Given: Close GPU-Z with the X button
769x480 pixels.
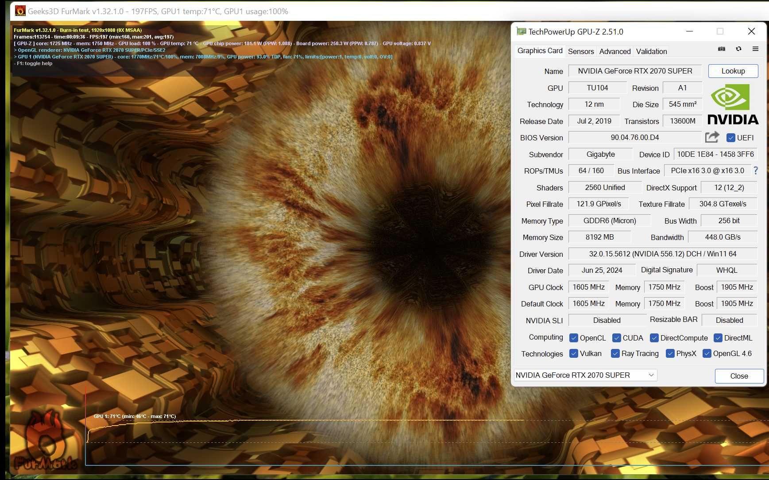Looking at the screenshot, I should click(x=751, y=31).
